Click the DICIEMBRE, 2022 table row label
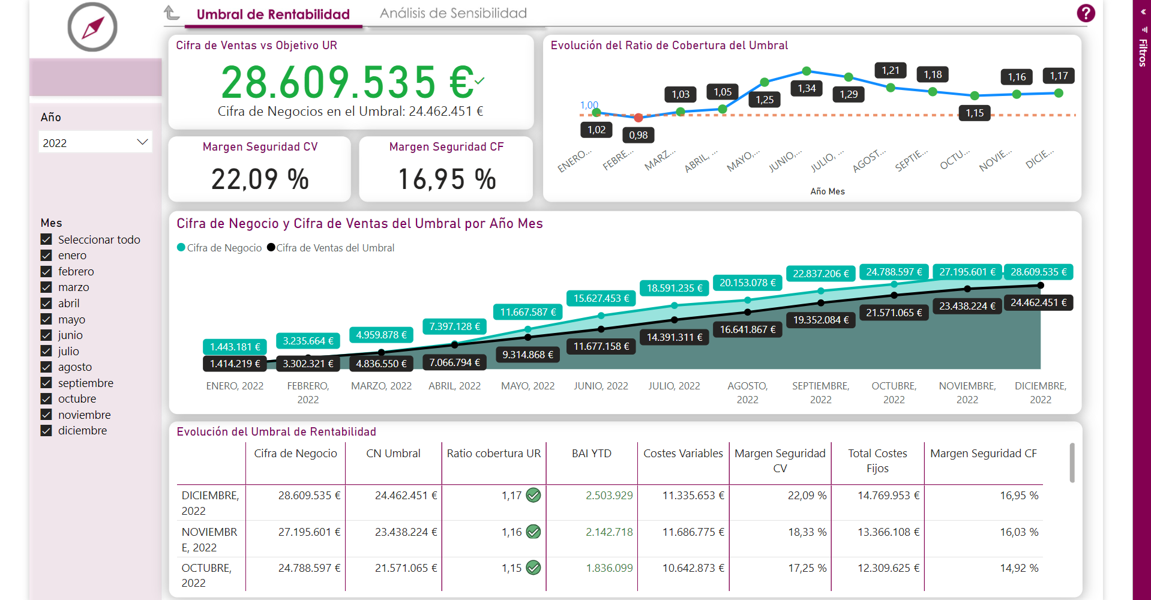 [x=210, y=503]
